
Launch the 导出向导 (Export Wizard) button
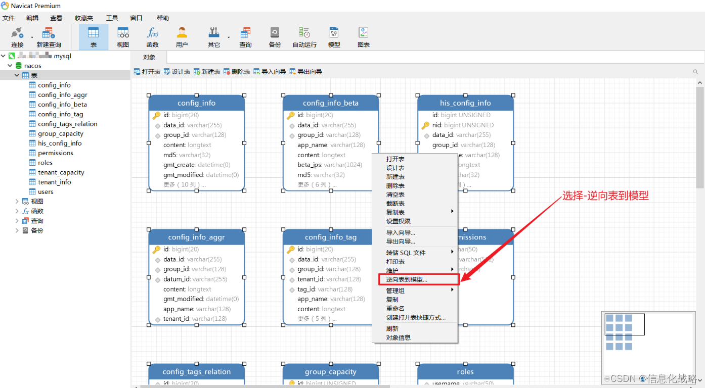click(305, 72)
